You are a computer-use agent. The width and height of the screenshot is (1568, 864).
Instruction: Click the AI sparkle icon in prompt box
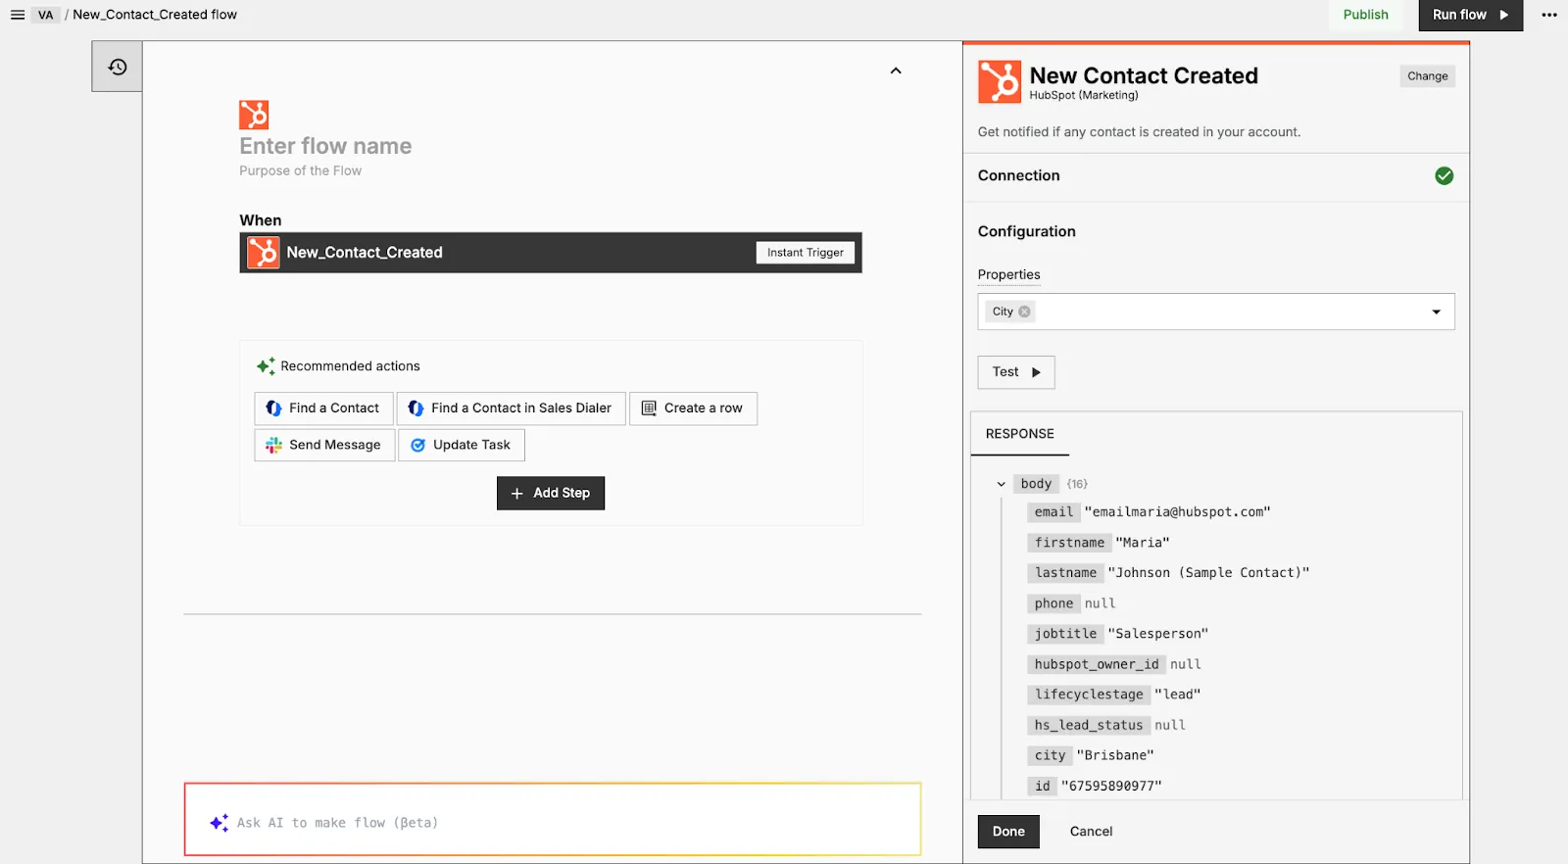220,823
